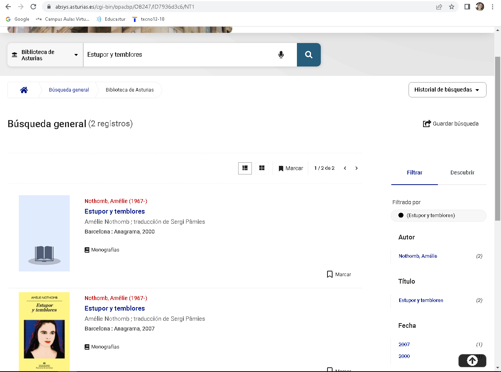Open the Estupor y temblores title, 2007 edition
Image resolution: width=501 pixels, height=372 pixels.
point(115,308)
